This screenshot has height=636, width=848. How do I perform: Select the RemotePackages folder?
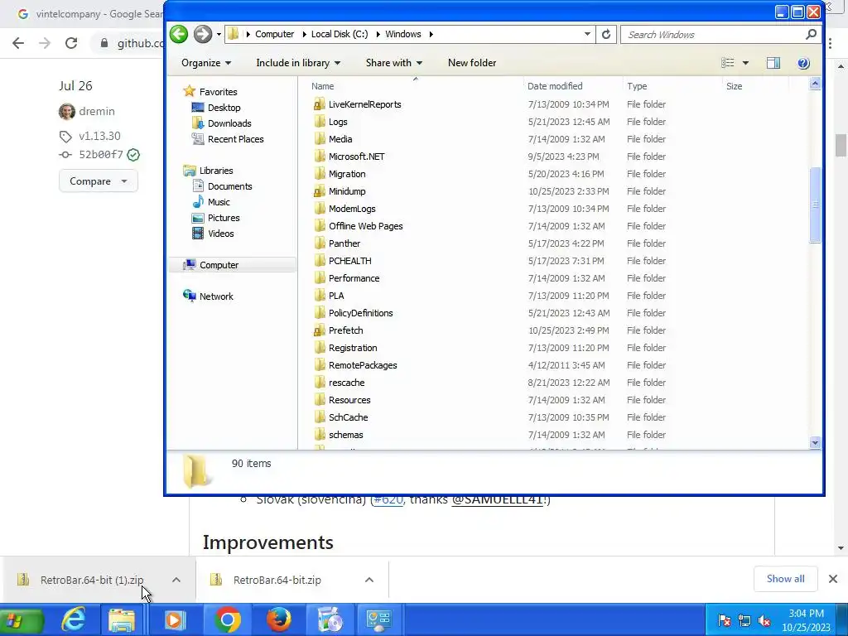coord(363,365)
